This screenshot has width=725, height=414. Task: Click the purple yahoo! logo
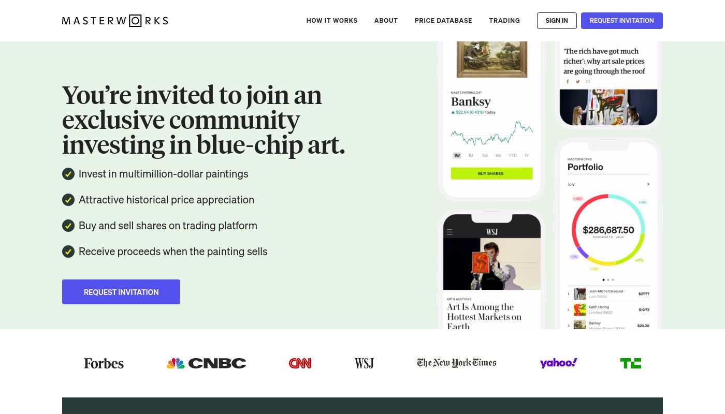pyautogui.click(x=558, y=363)
